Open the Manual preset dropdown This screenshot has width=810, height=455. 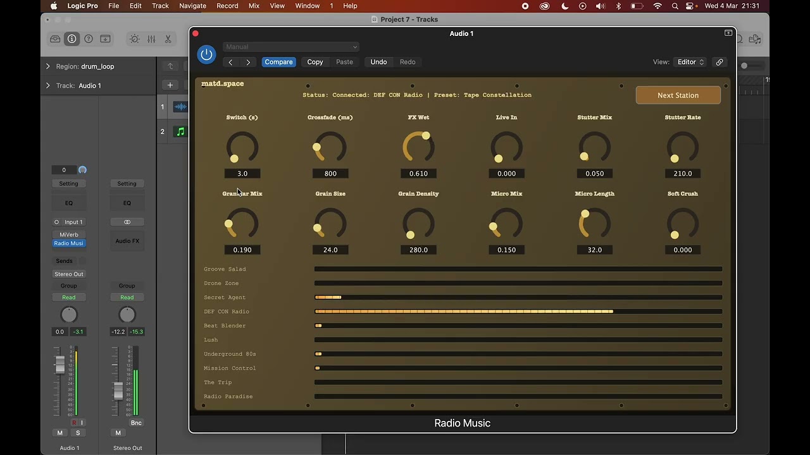pos(291,47)
